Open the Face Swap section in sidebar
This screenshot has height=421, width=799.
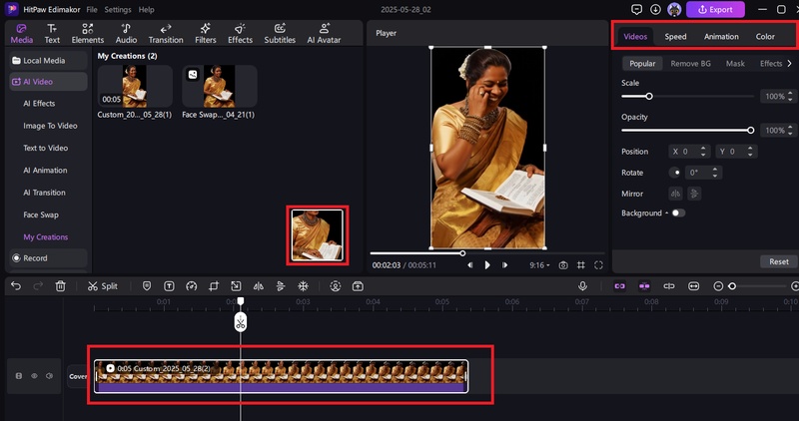[41, 214]
